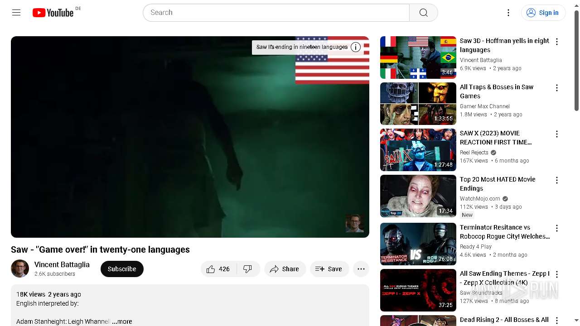Open thumbnail of Saw 3D Hoffman yells
580x326 pixels.
pos(418,58)
